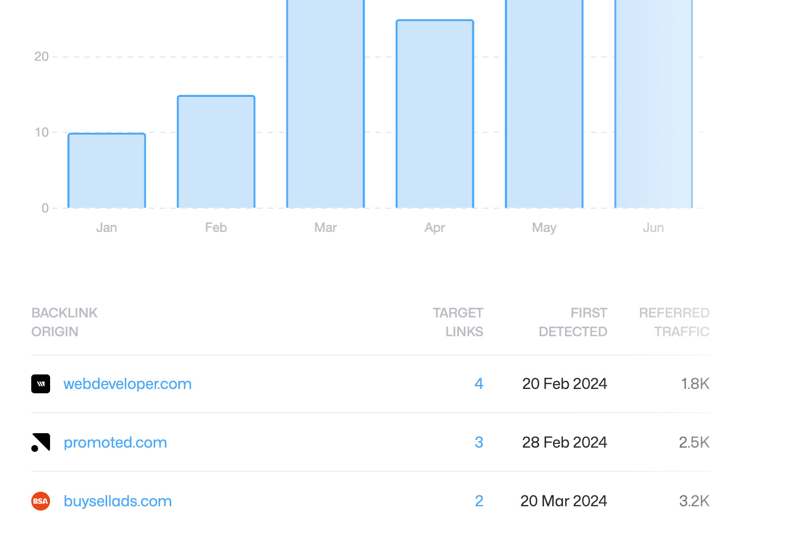Screen dimensions: 808x538
Task: Click the Jan axis label
Action: [107, 228]
